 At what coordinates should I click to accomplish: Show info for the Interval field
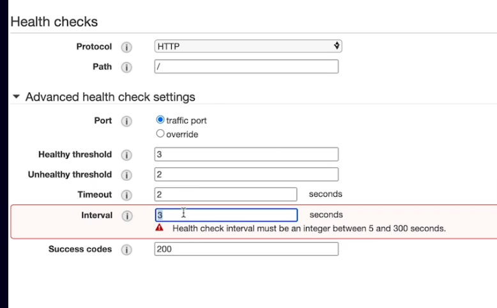point(126,216)
